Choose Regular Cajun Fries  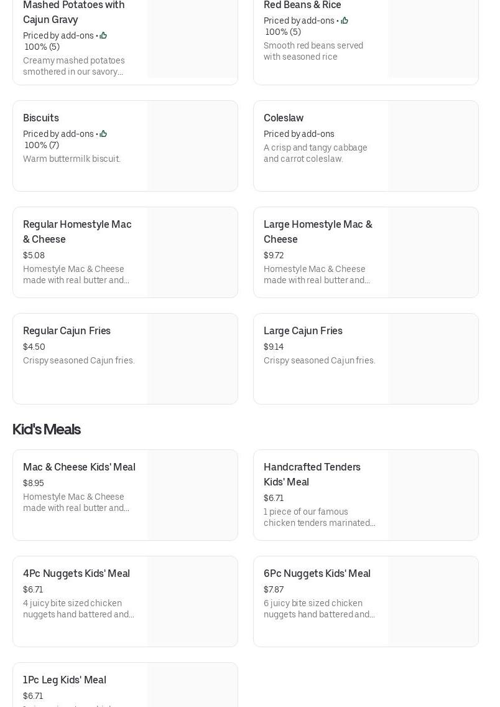pyautogui.click(x=67, y=331)
